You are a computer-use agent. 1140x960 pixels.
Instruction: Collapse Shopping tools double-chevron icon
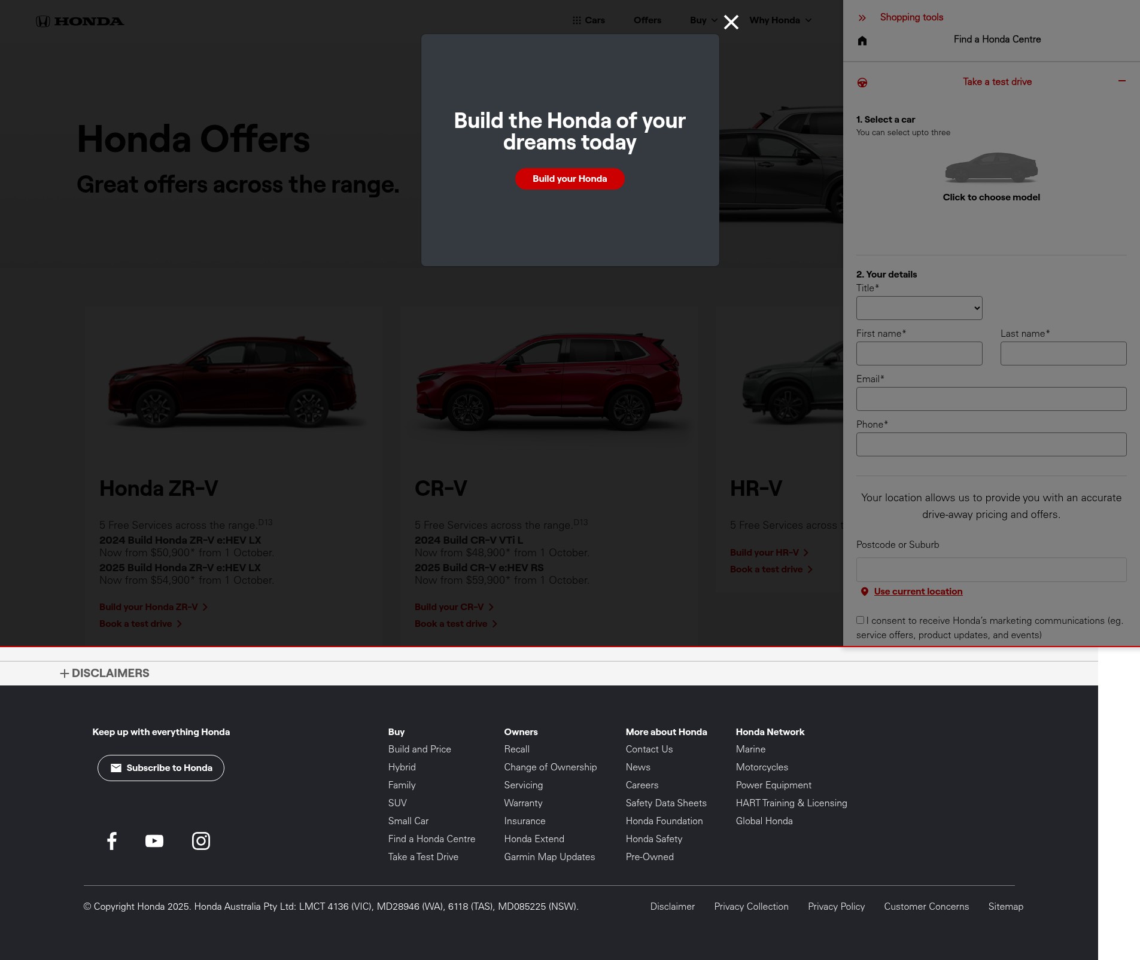click(862, 18)
